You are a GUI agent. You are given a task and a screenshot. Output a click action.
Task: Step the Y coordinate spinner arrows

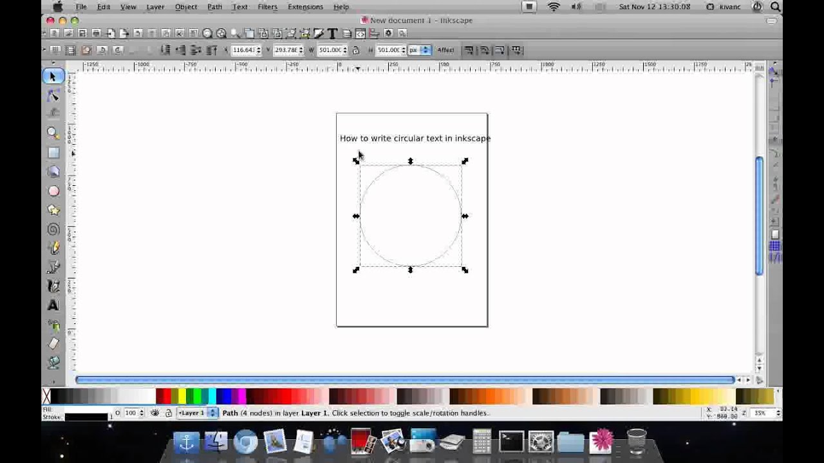tap(301, 50)
